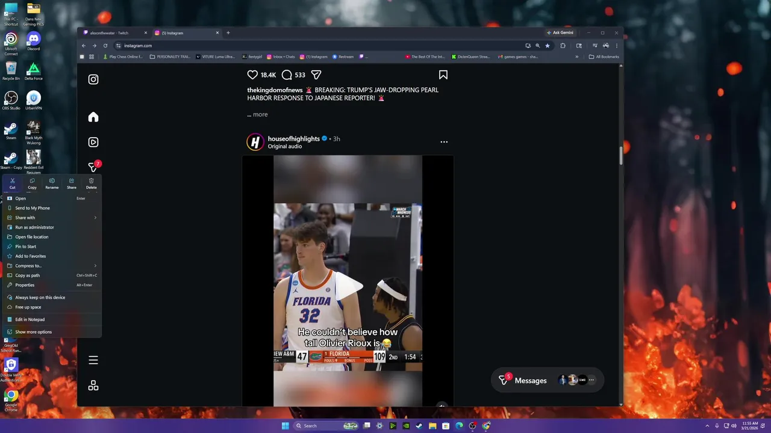This screenshot has width=771, height=433.
Task: Select Always keep on this device
Action: click(52, 298)
